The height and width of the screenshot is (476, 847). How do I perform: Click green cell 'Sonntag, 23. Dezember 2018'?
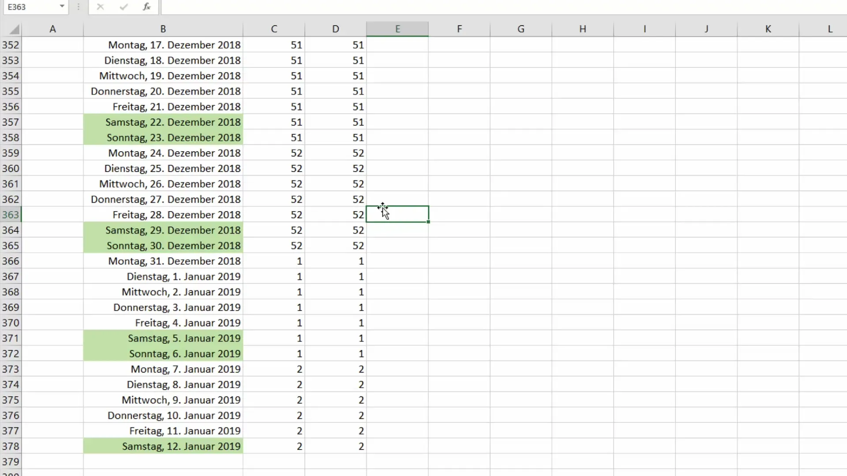163,138
